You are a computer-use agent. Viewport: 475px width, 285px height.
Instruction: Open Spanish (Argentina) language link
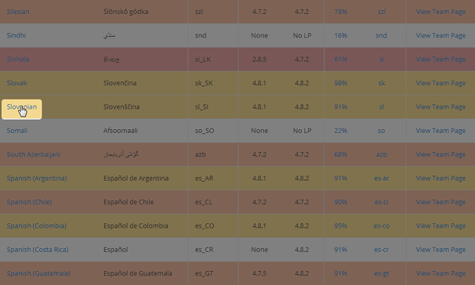[37, 179]
